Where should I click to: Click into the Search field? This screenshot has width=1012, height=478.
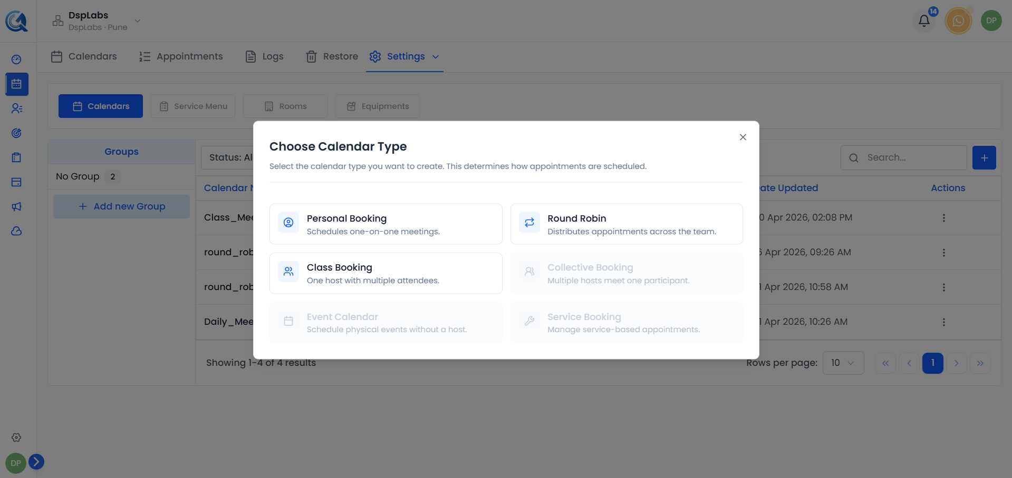click(x=904, y=157)
